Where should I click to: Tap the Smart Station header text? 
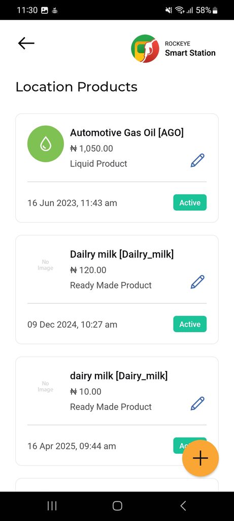(190, 53)
